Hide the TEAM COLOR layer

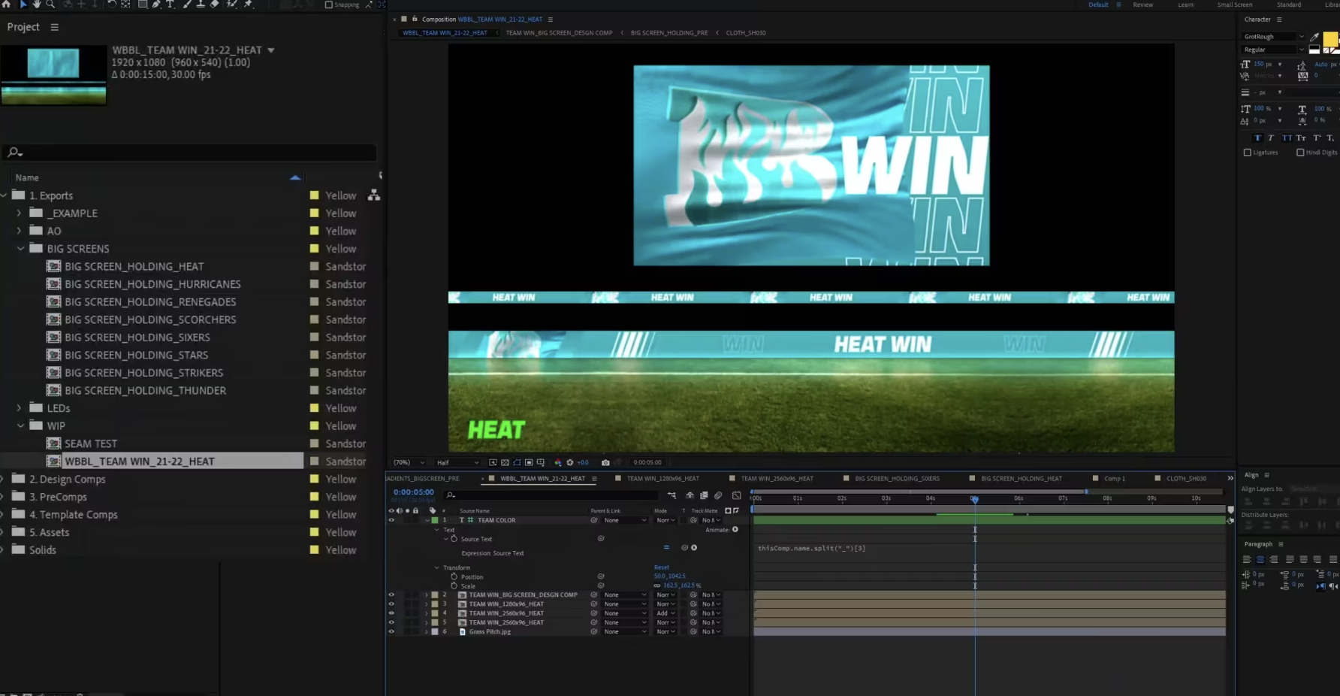tap(391, 520)
